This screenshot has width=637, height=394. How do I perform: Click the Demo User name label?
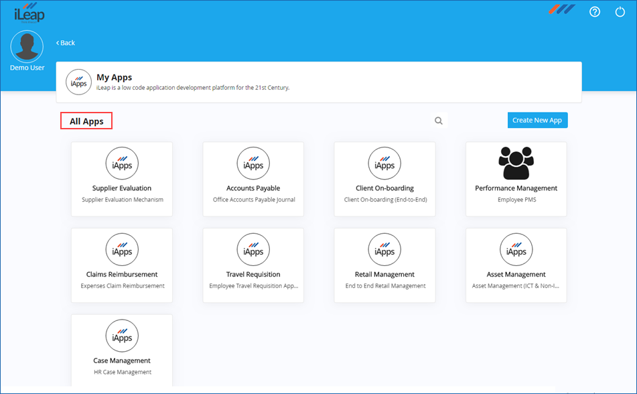[x=27, y=68]
